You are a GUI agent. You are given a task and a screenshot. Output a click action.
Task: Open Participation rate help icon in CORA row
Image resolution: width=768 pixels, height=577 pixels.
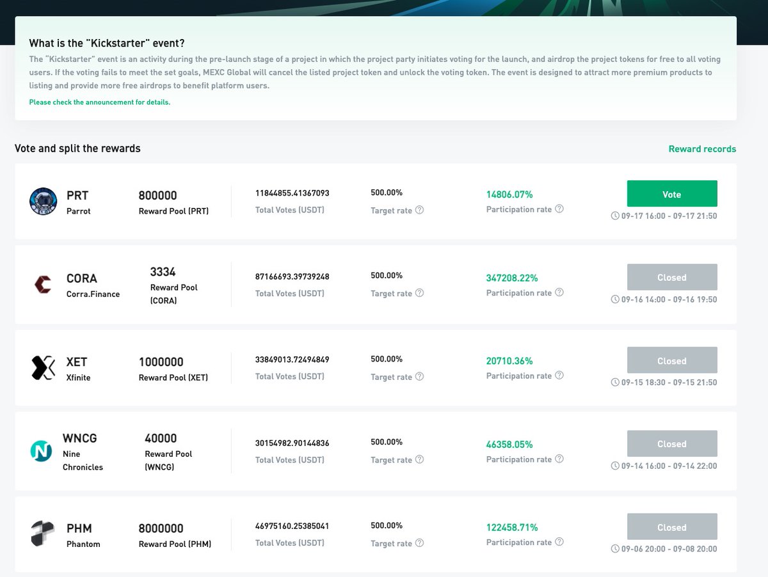559,292
